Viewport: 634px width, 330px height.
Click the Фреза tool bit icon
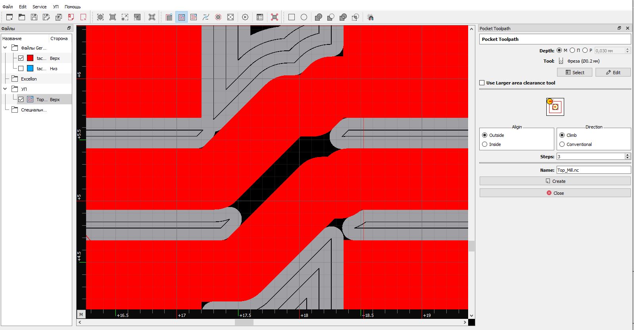coord(561,61)
